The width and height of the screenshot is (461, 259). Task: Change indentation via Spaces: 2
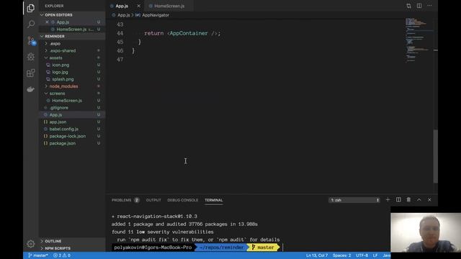[341, 255]
